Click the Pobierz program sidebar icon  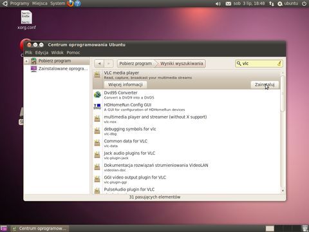[33, 61]
